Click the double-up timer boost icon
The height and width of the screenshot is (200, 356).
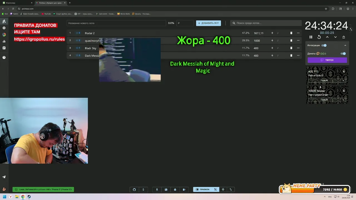tap(343, 37)
